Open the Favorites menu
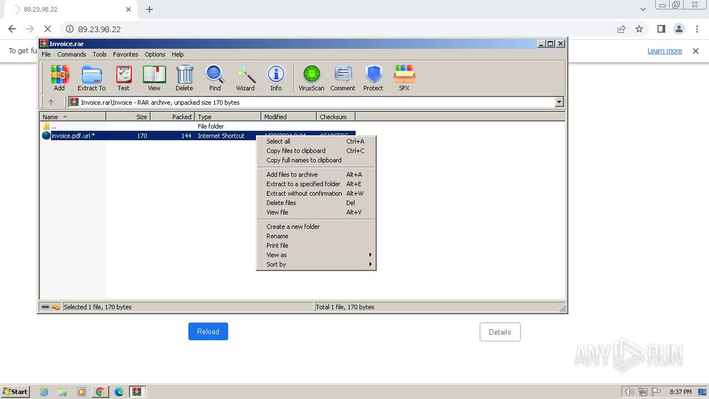The width and height of the screenshot is (709, 399). [x=126, y=54]
